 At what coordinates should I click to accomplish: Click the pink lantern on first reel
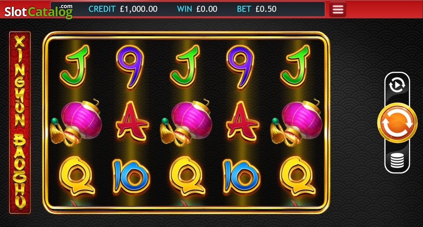76,122
